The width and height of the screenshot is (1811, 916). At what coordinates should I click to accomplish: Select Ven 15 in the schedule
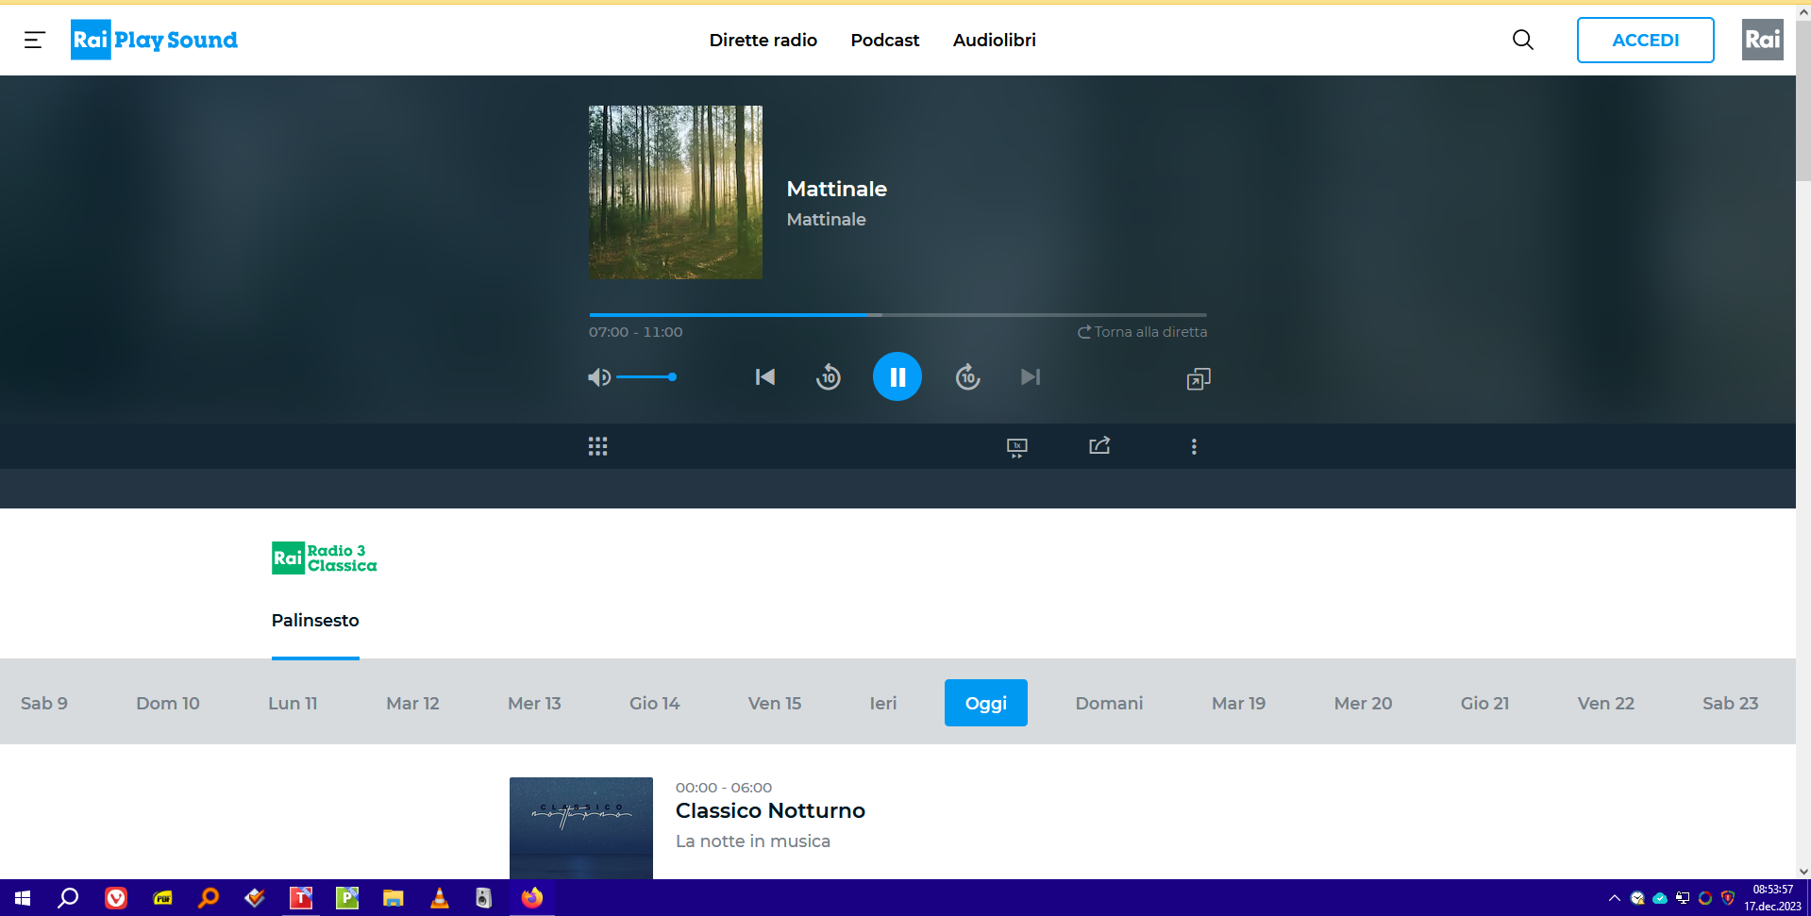point(774,703)
